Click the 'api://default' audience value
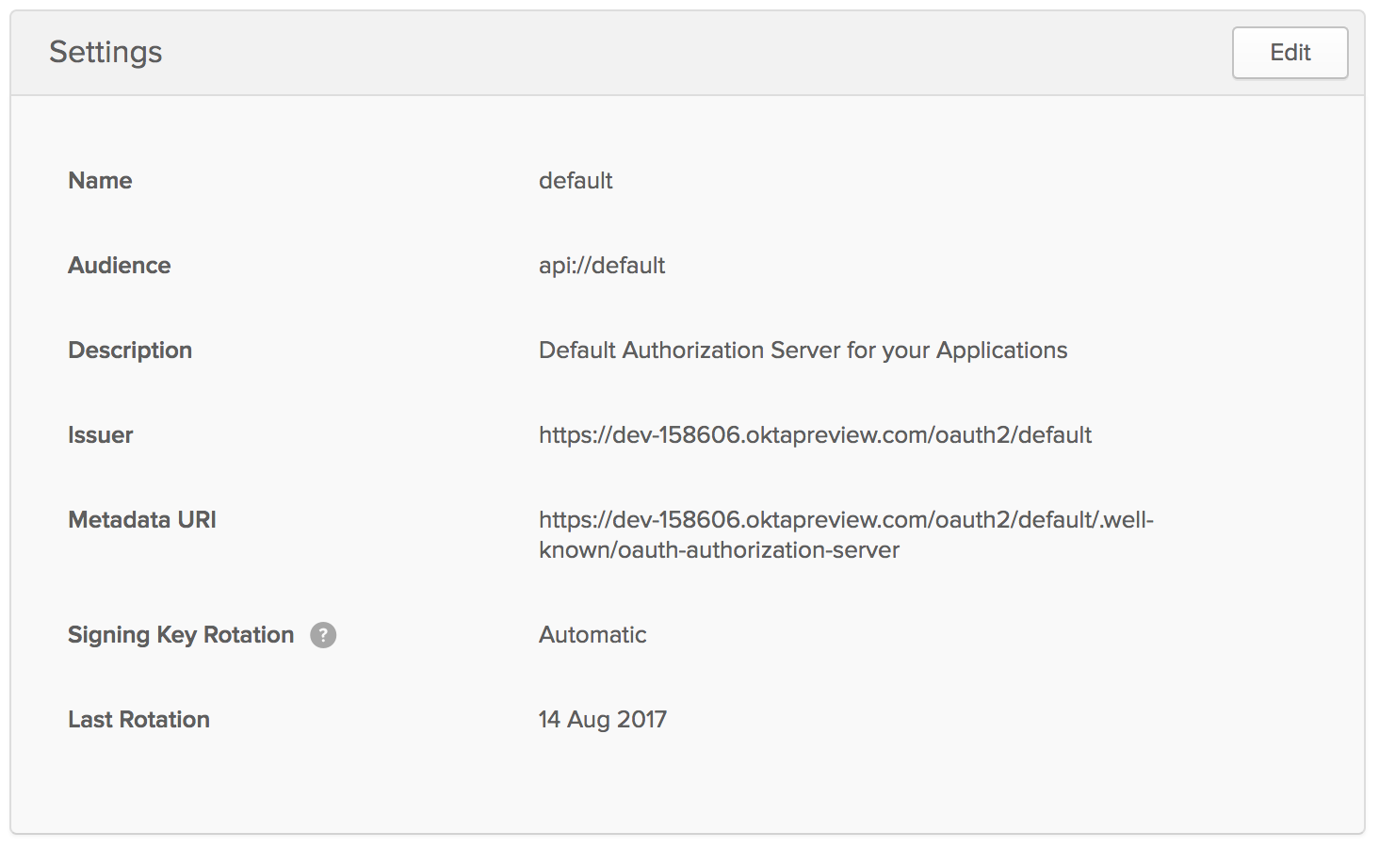The height and width of the screenshot is (848, 1379). coord(602,266)
